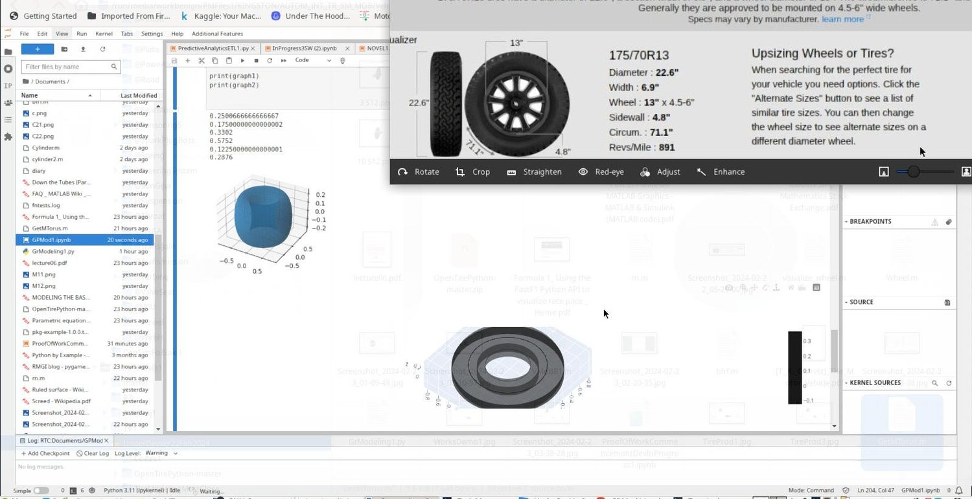Switch to PredictiveAnalyticsETL1 notebook tab

[x=213, y=48]
